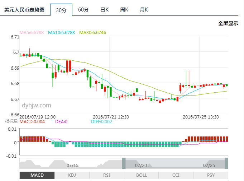Viewport: 244px width, 181px height.
Task: Switch indicator to KDJ
Action: pyautogui.click(x=72, y=175)
